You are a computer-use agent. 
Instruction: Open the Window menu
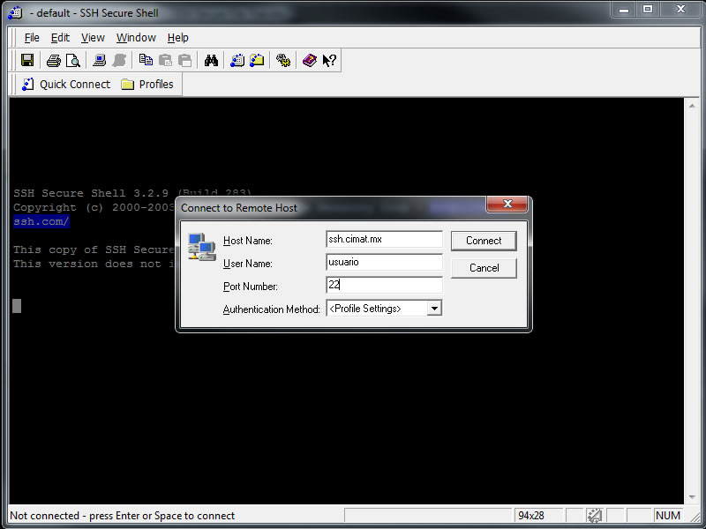point(136,38)
